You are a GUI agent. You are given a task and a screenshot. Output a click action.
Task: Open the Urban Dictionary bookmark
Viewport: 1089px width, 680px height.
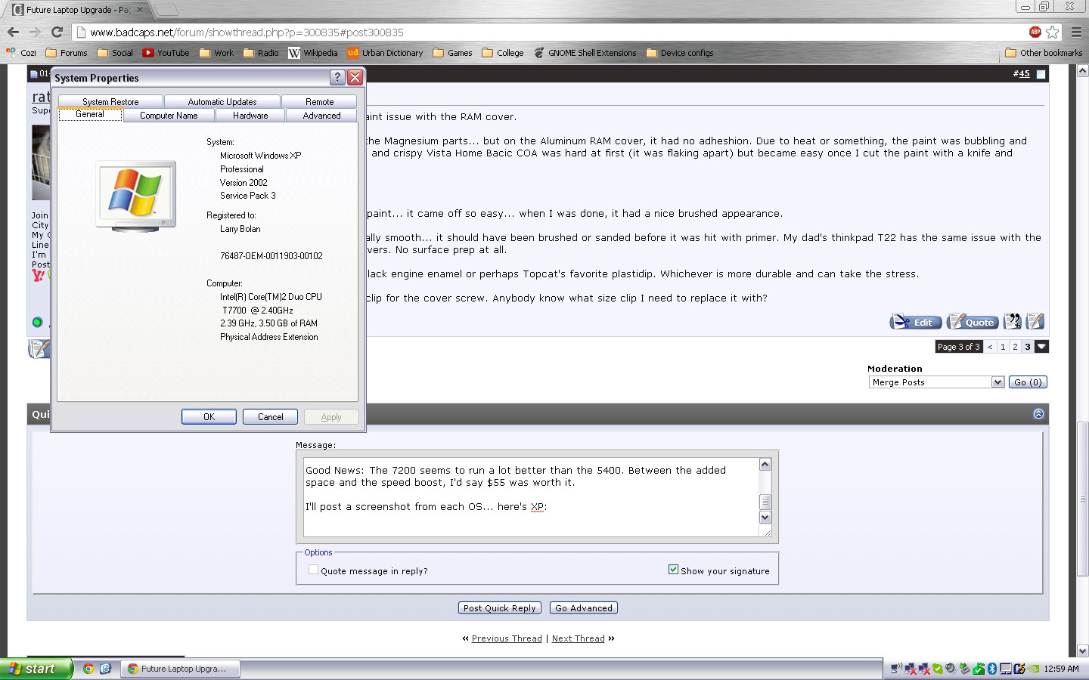tap(386, 53)
